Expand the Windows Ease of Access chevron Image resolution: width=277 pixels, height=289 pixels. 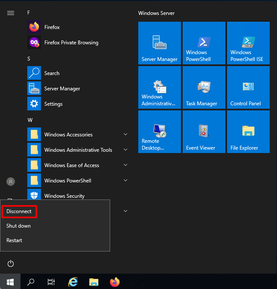[x=125, y=165]
